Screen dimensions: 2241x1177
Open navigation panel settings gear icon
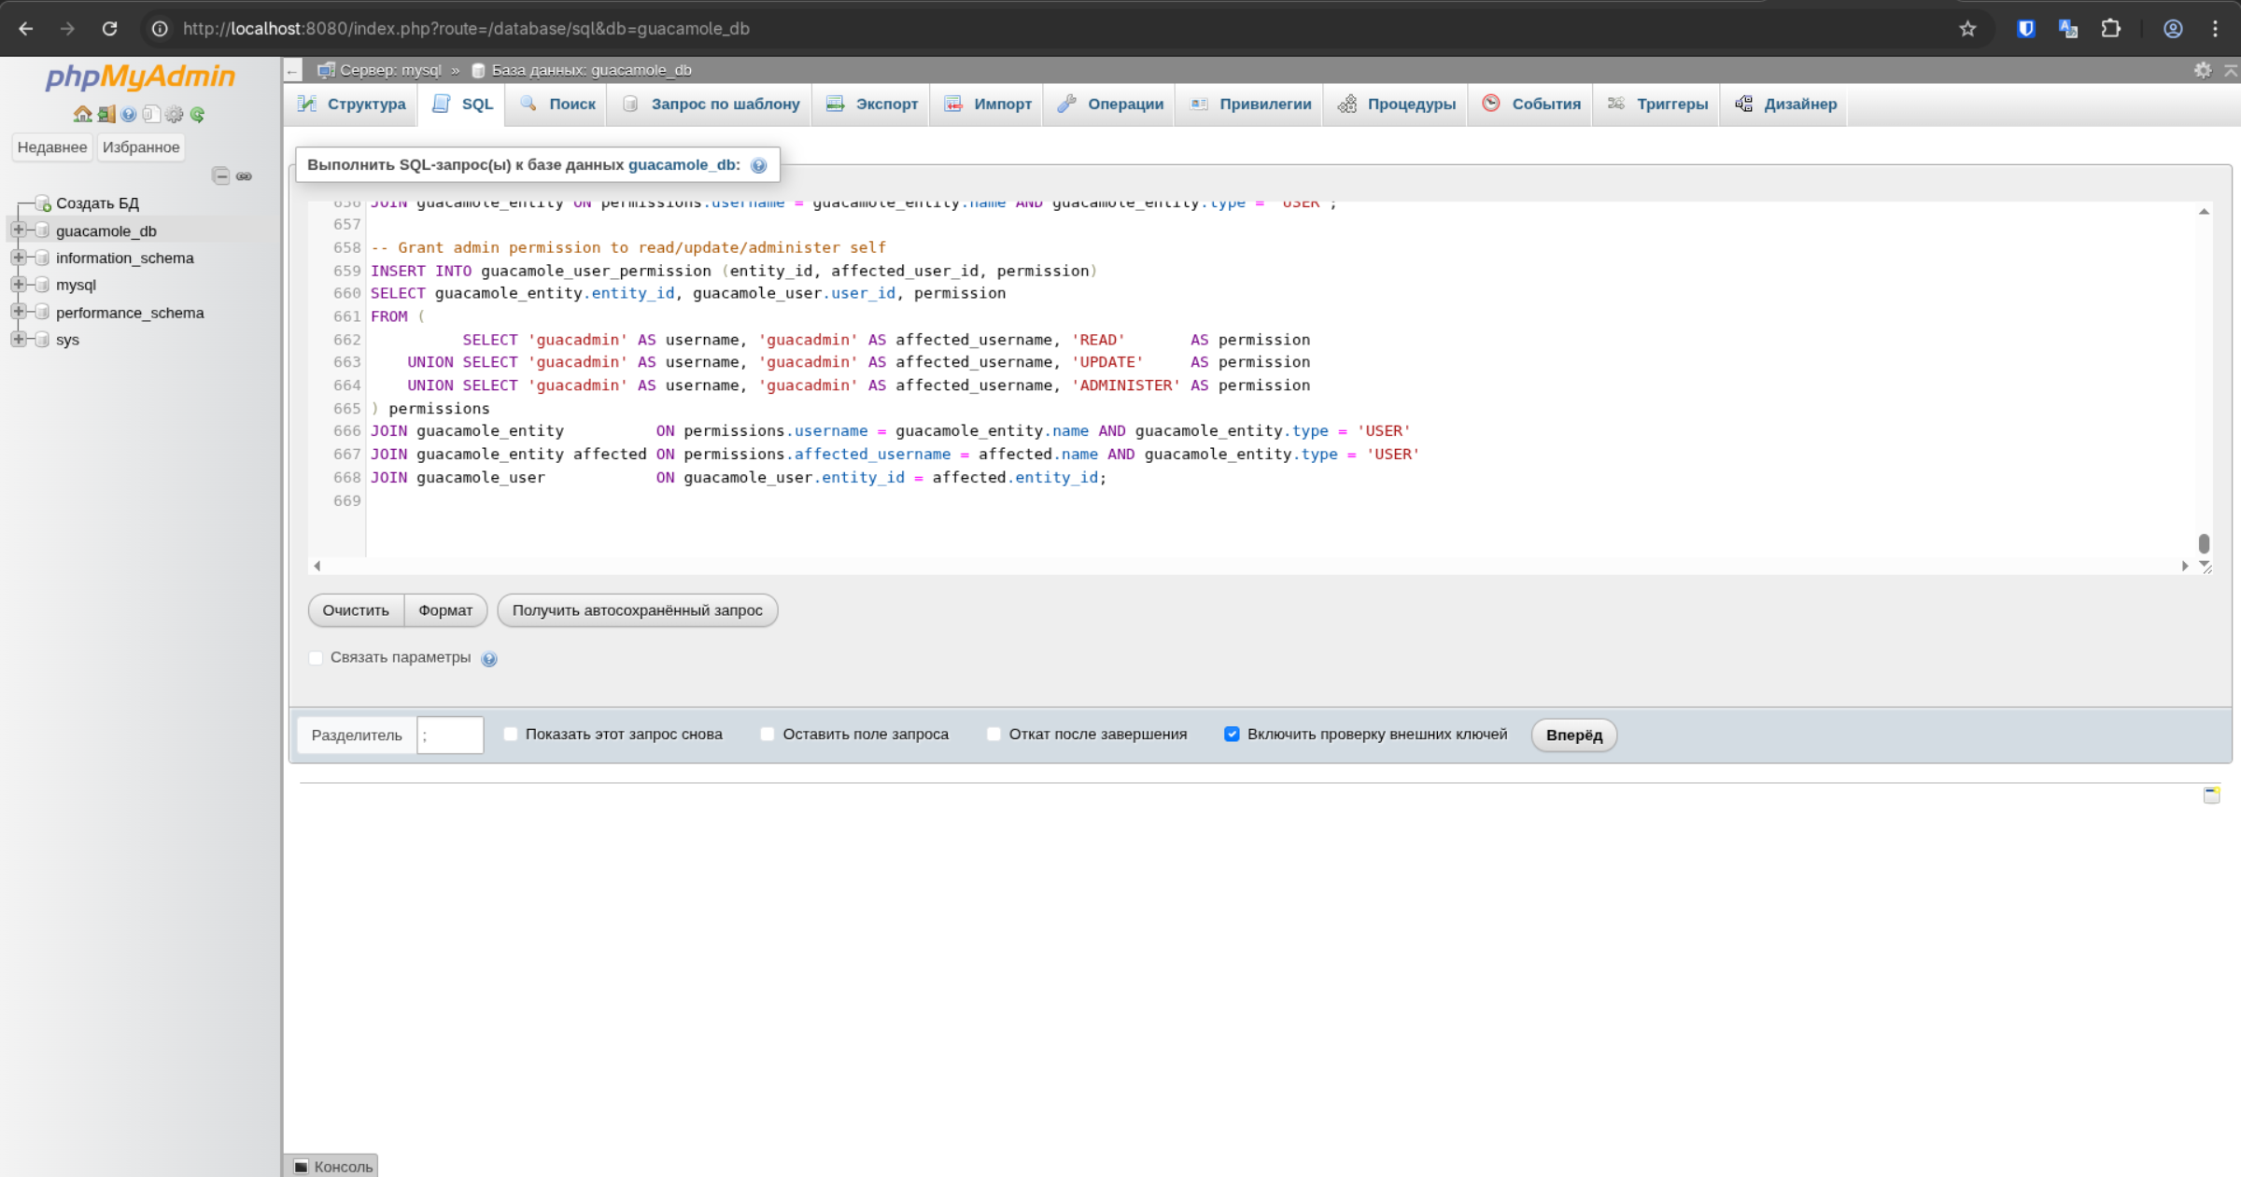pyautogui.click(x=174, y=114)
